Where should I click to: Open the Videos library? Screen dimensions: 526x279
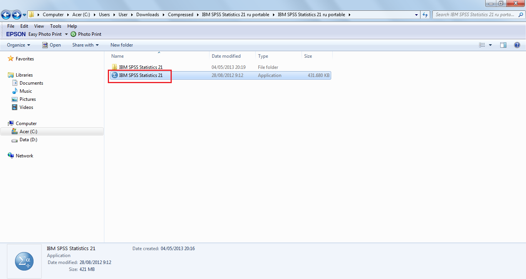pyautogui.click(x=26, y=107)
